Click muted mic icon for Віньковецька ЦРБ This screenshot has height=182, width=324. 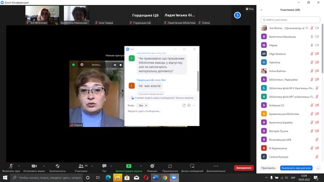[317, 140]
